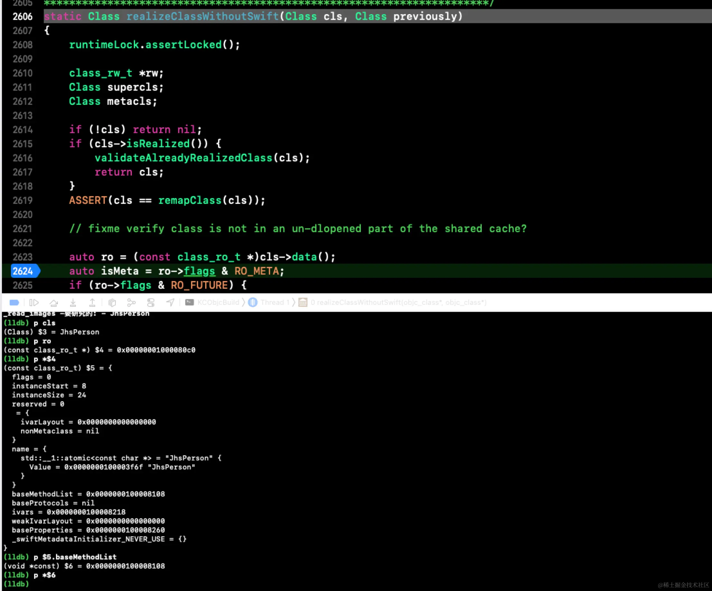712x591 pixels.
Task: Open the Debug View Hierarchy icon
Action: click(112, 303)
